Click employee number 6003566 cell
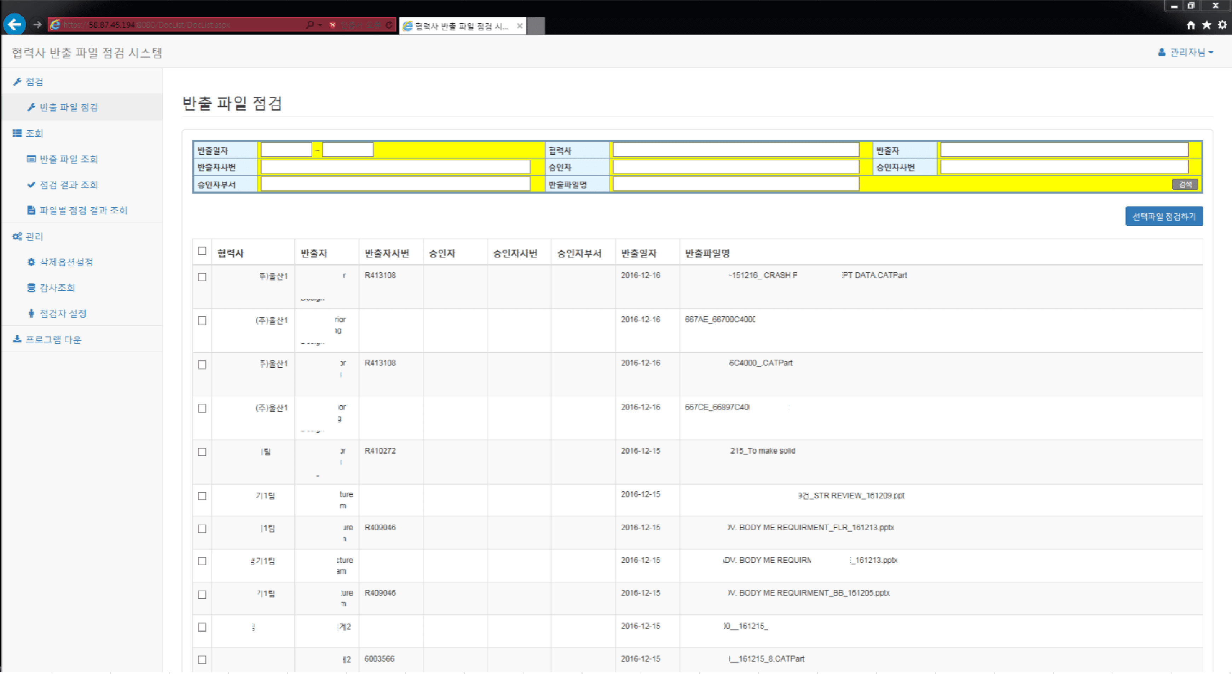This screenshot has height=674, width=1232. pyautogui.click(x=379, y=659)
